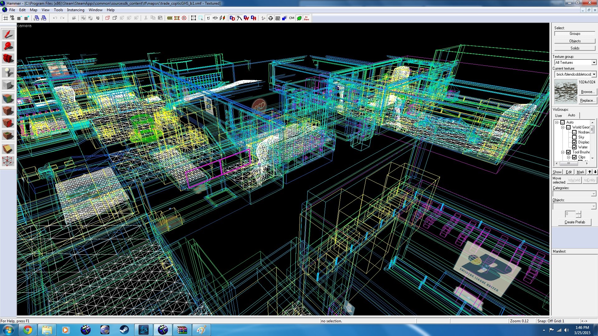Screen dimensions: 598x336
Task: Toggle the 2D grid icon in toolbar
Action: [x=6, y=18]
